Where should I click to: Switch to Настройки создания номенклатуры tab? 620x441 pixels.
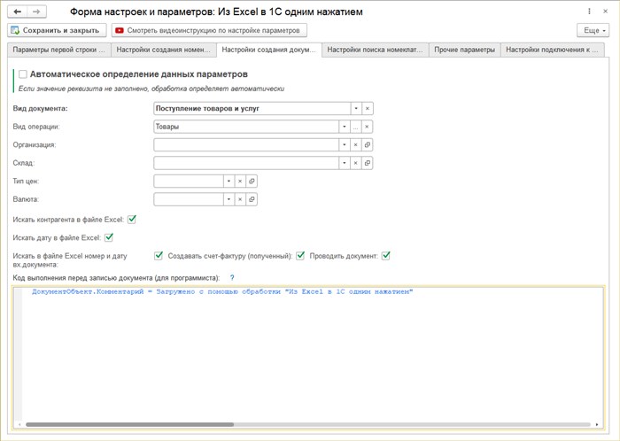[x=163, y=50]
